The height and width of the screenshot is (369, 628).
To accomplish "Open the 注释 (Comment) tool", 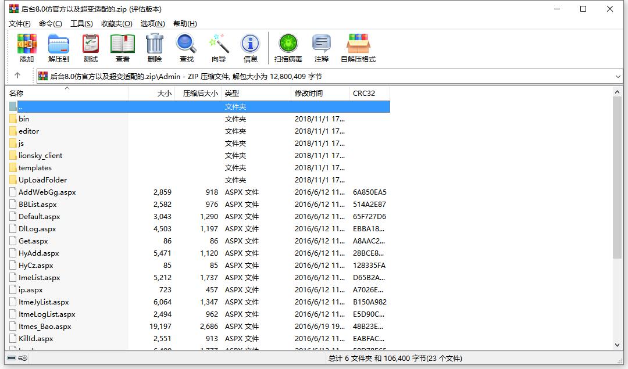I will (322, 48).
